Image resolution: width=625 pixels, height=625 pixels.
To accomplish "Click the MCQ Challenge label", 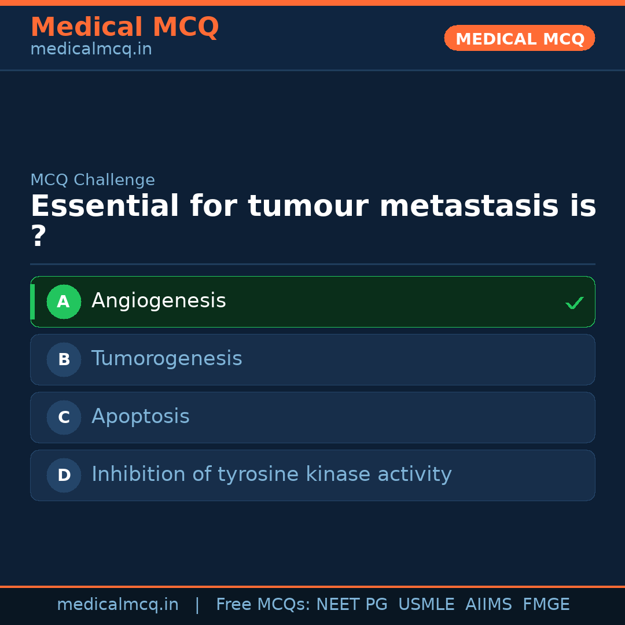I will click(93, 180).
